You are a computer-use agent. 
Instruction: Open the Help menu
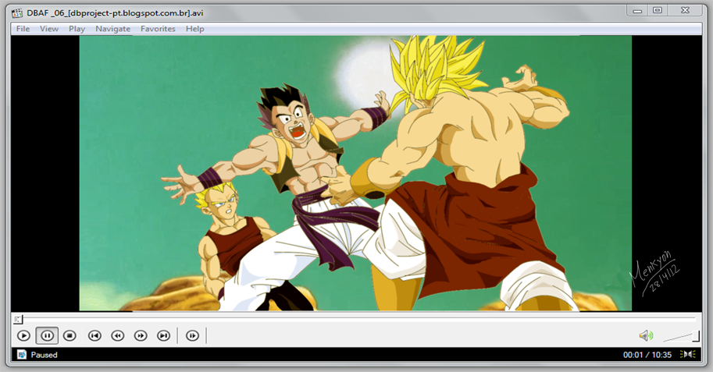tap(194, 29)
